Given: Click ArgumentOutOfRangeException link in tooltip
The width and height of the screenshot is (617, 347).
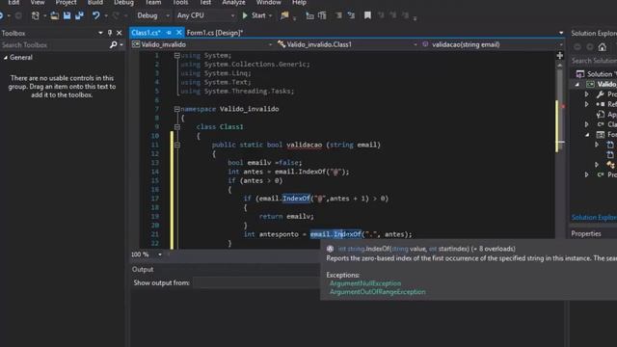Looking at the screenshot, I should (377, 292).
